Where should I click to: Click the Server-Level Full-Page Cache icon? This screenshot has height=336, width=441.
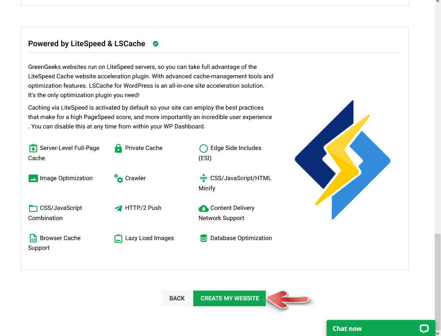coord(33,148)
